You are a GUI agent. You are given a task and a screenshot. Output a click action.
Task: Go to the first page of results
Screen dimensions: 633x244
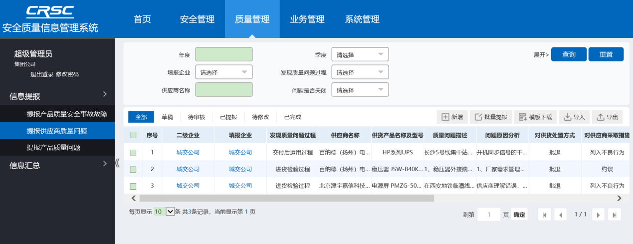(544, 215)
